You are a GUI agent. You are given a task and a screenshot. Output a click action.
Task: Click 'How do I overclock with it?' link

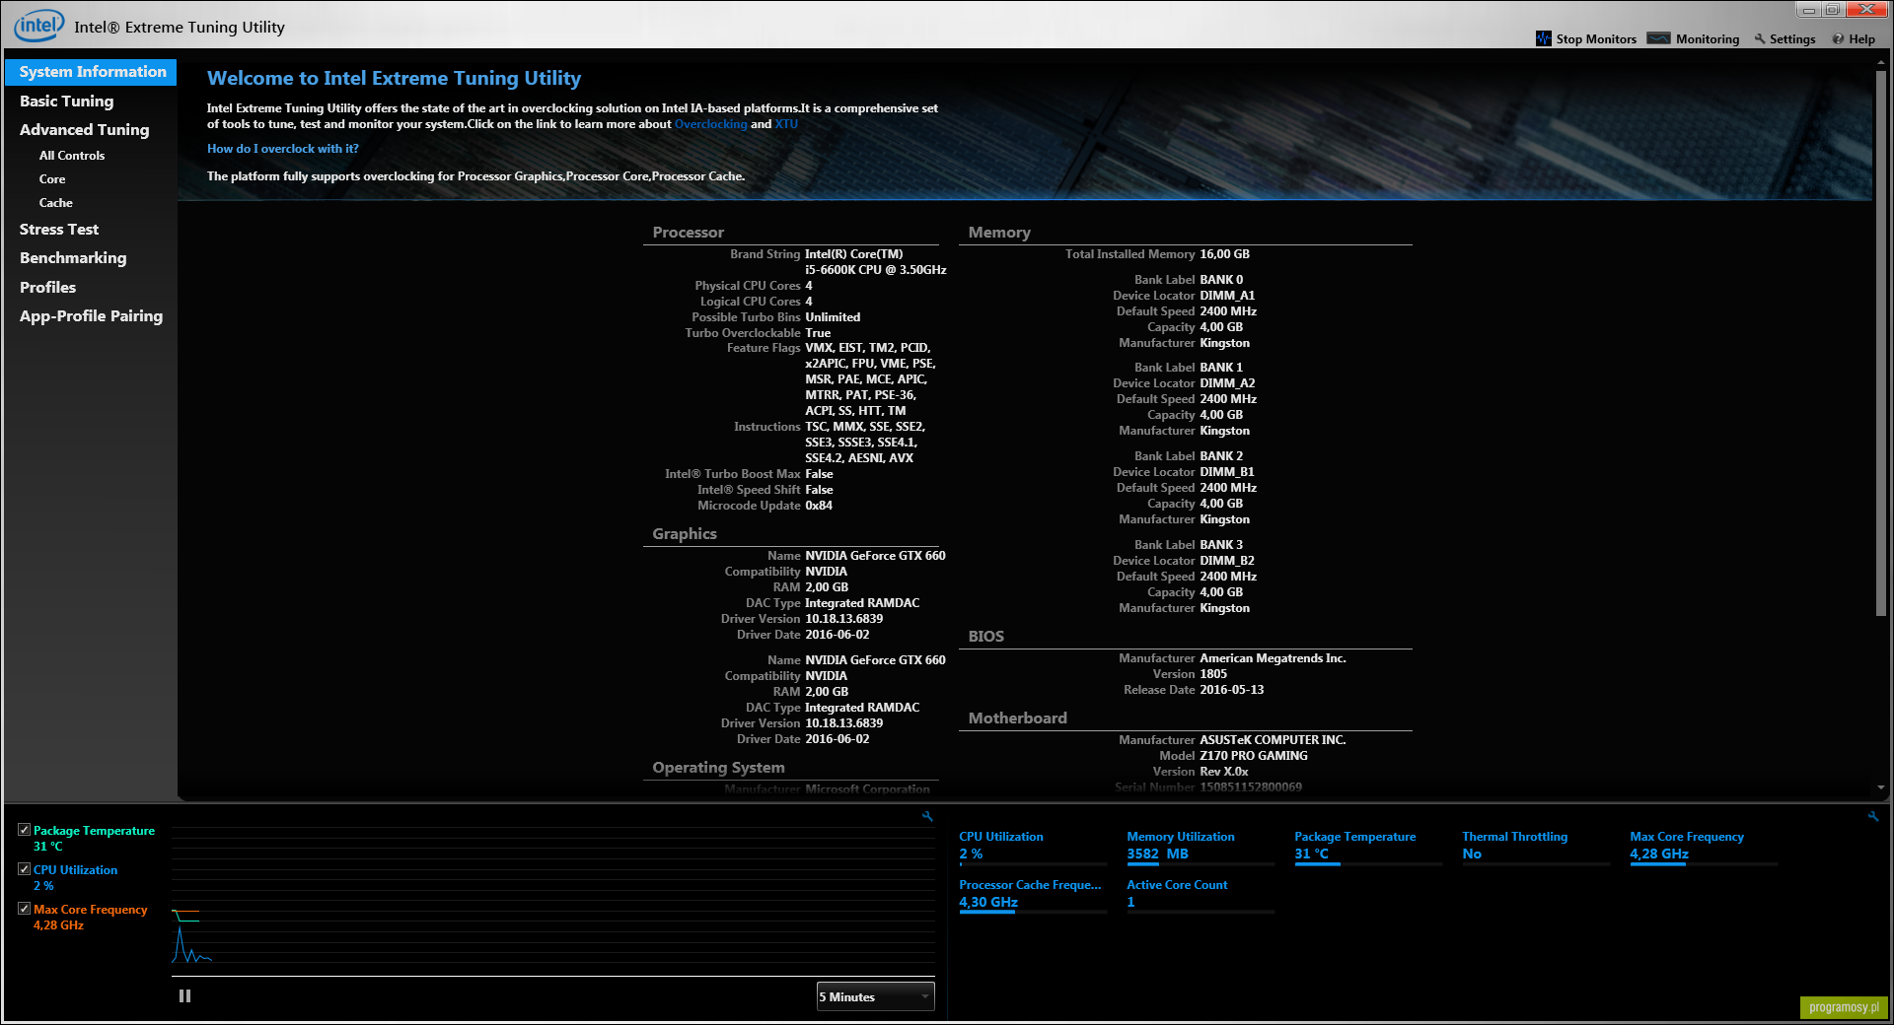[282, 149]
